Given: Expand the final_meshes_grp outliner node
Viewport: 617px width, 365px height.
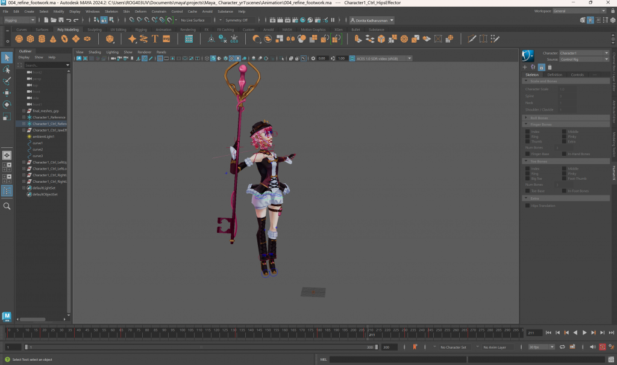Looking at the screenshot, I should coord(23,111).
